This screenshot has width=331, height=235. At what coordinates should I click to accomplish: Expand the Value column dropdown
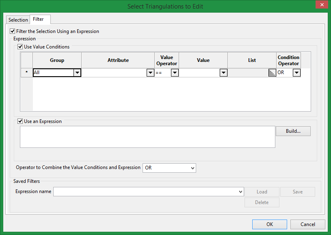coord(223,72)
